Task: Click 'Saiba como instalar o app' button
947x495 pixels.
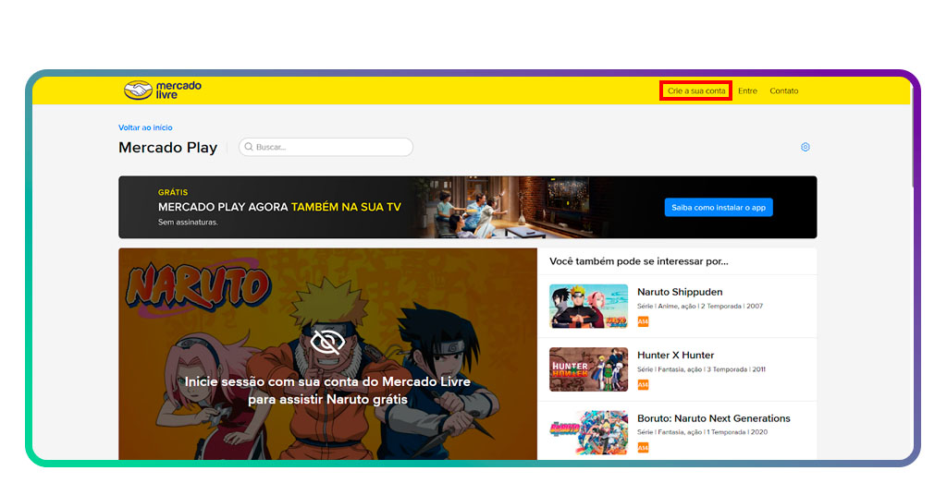Action: [x=718, y=208]
